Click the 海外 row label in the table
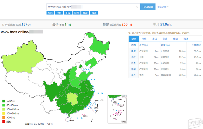 click(133, 75)
